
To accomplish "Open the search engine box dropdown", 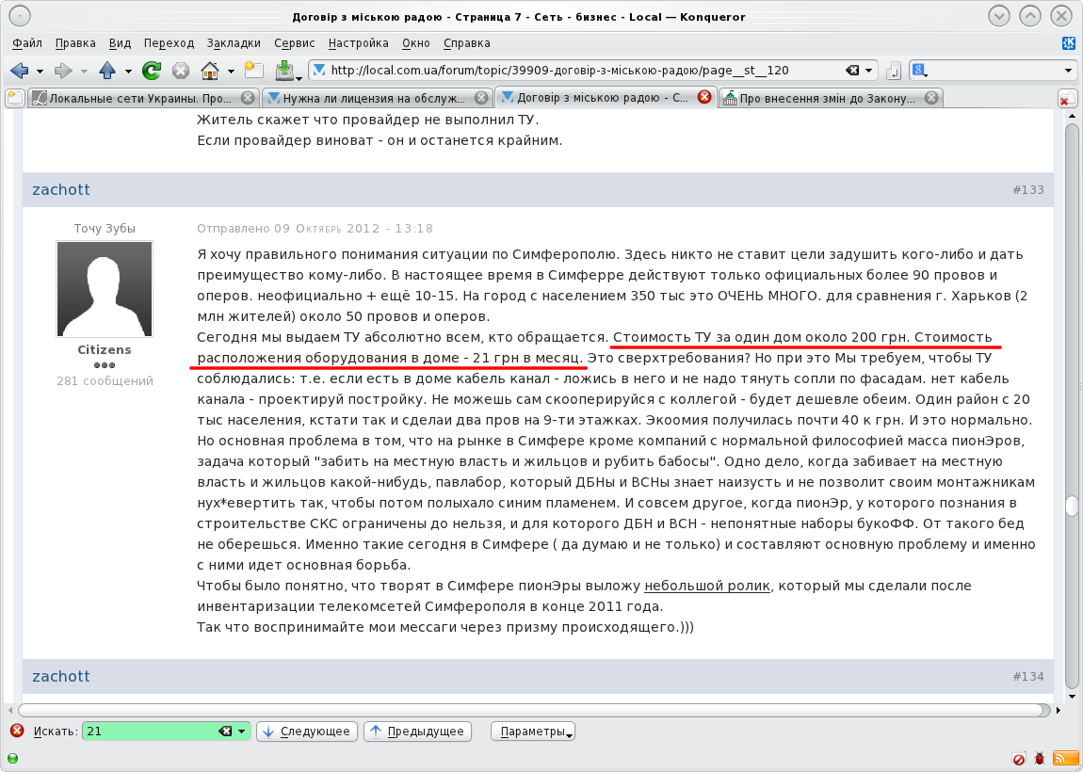I will click(1068, 71).
